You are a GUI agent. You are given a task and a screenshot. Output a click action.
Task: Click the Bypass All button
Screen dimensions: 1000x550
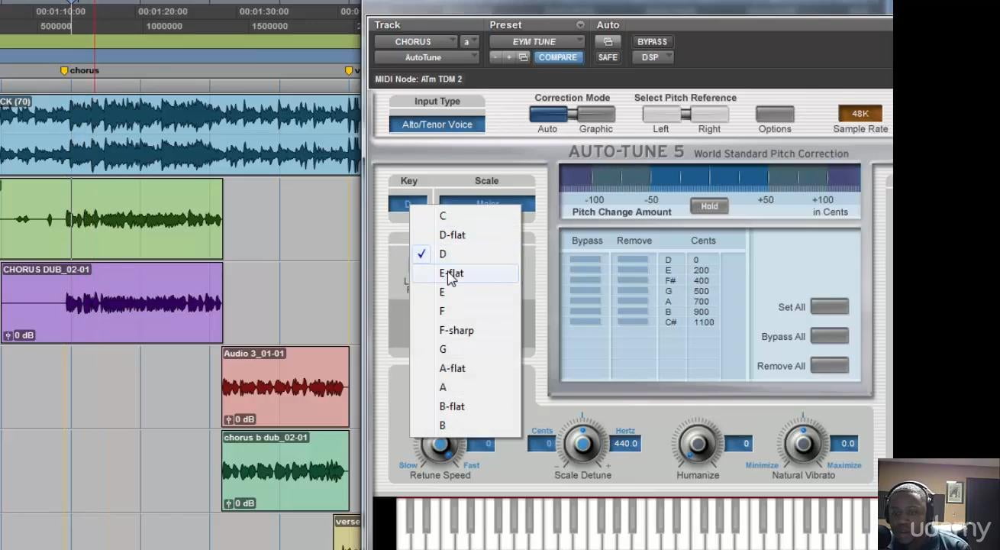830,337
